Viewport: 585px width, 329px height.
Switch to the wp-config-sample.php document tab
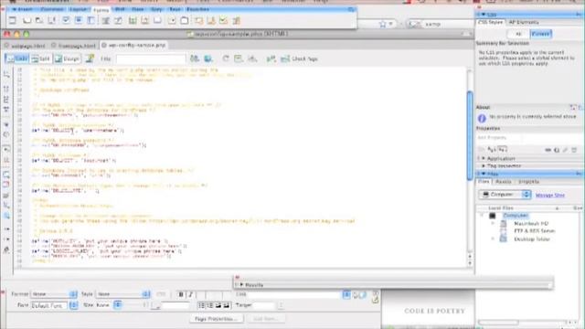pos(133,45)
